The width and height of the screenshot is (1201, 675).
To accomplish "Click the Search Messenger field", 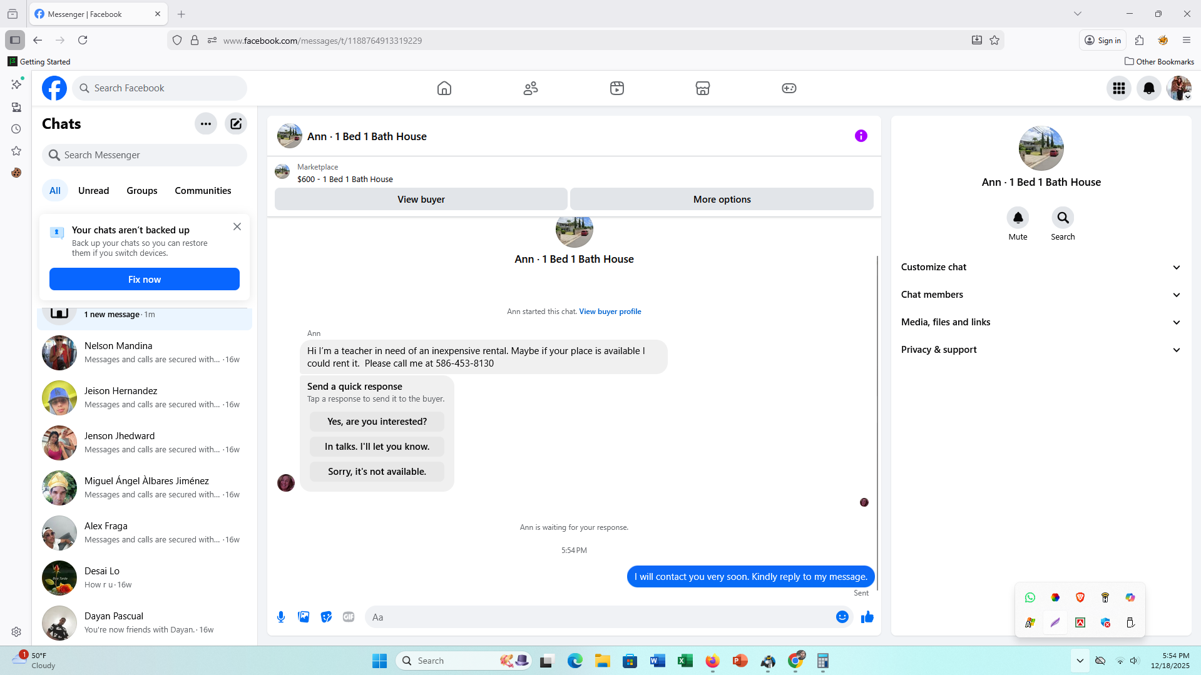I will point(145,155).
